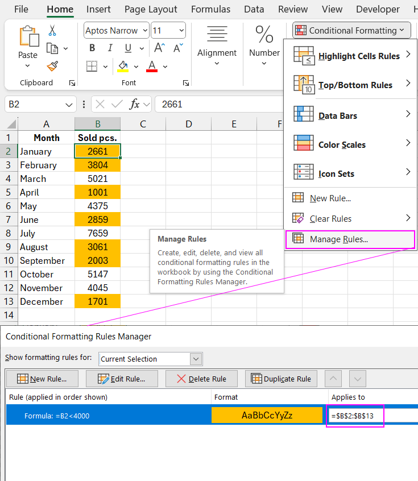This screenshot has width=418, height=481.
Task: Click the formula bar Enter checkmark
Action: tap(117, 104)
